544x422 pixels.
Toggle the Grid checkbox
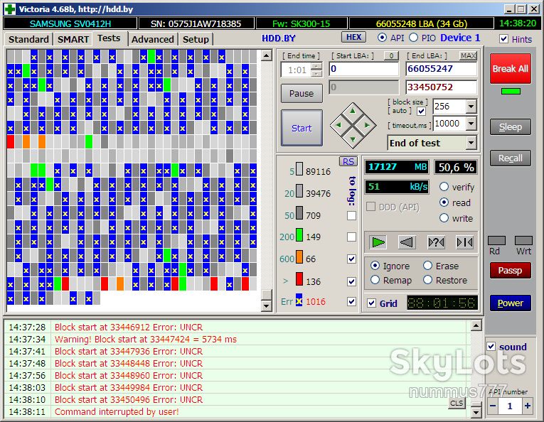[372, 303]
